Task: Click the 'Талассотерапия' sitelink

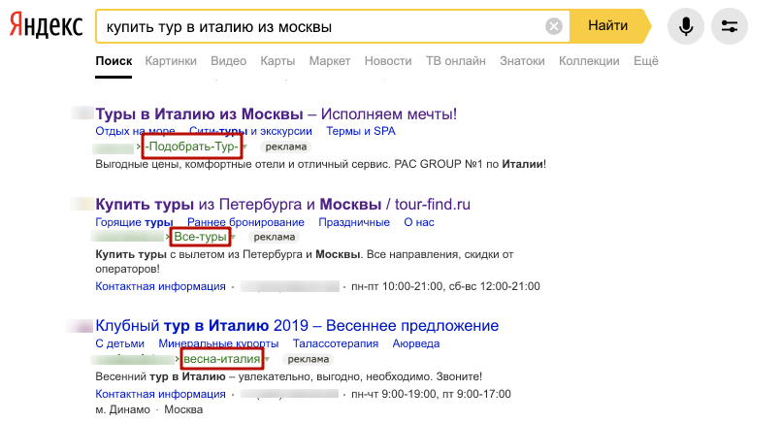Action: 336,343
